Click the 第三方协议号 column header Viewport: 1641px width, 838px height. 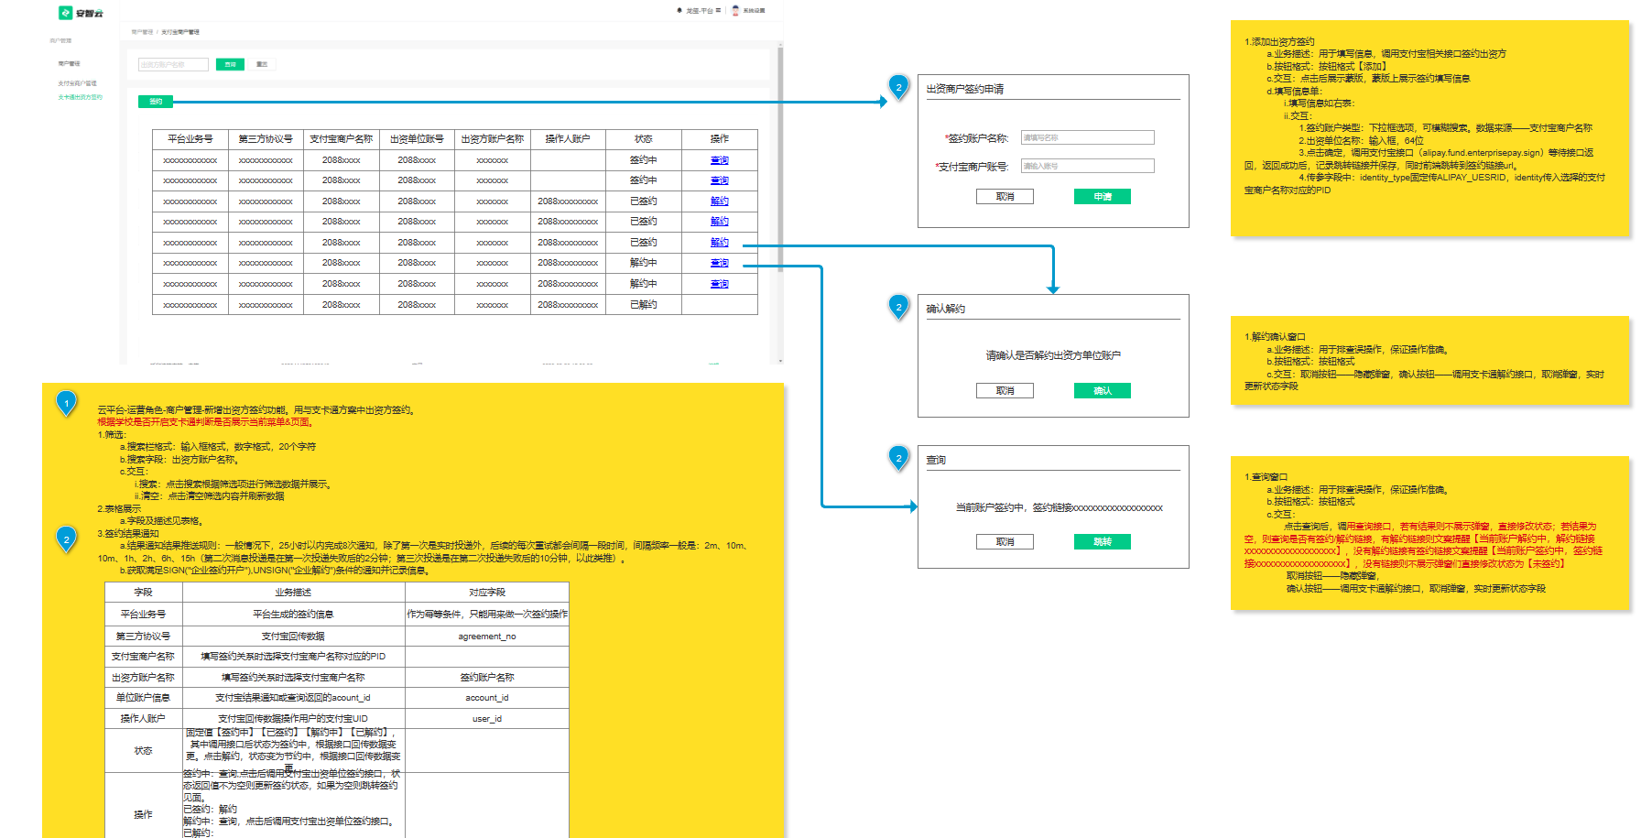[266, 139]
